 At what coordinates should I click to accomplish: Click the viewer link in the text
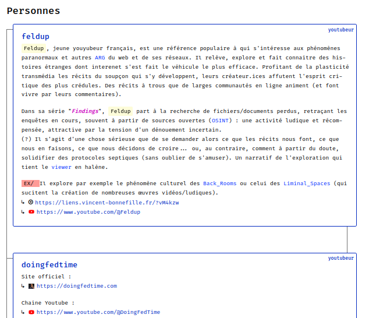tap(62, 167)
